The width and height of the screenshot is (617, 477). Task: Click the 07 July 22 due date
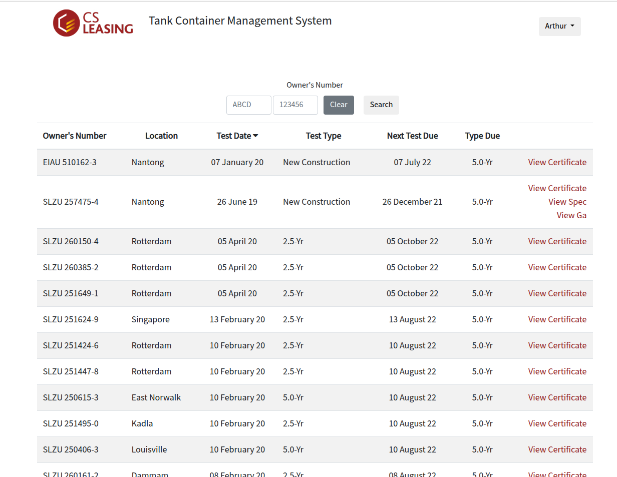(x=412, y=162)
